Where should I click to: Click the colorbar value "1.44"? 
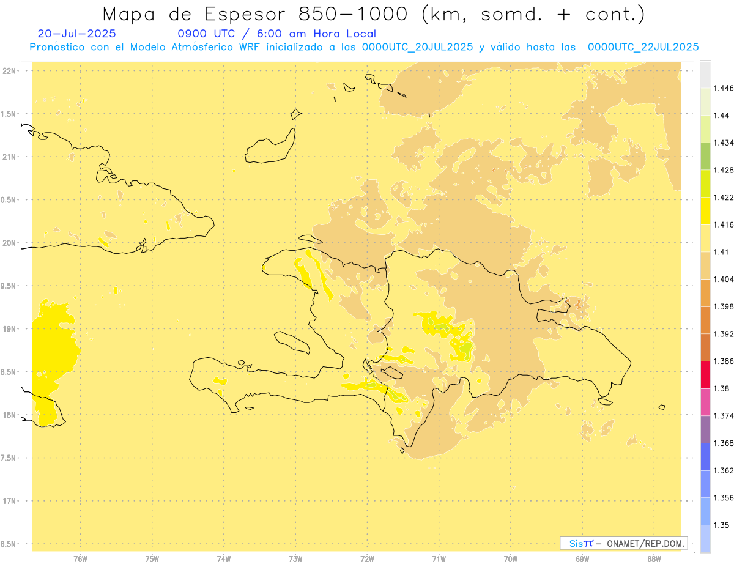click(721, 116)
